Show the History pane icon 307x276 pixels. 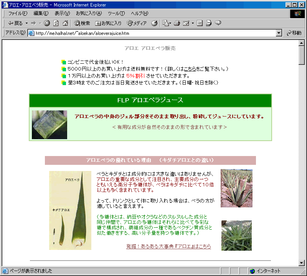tap(154, 23)
